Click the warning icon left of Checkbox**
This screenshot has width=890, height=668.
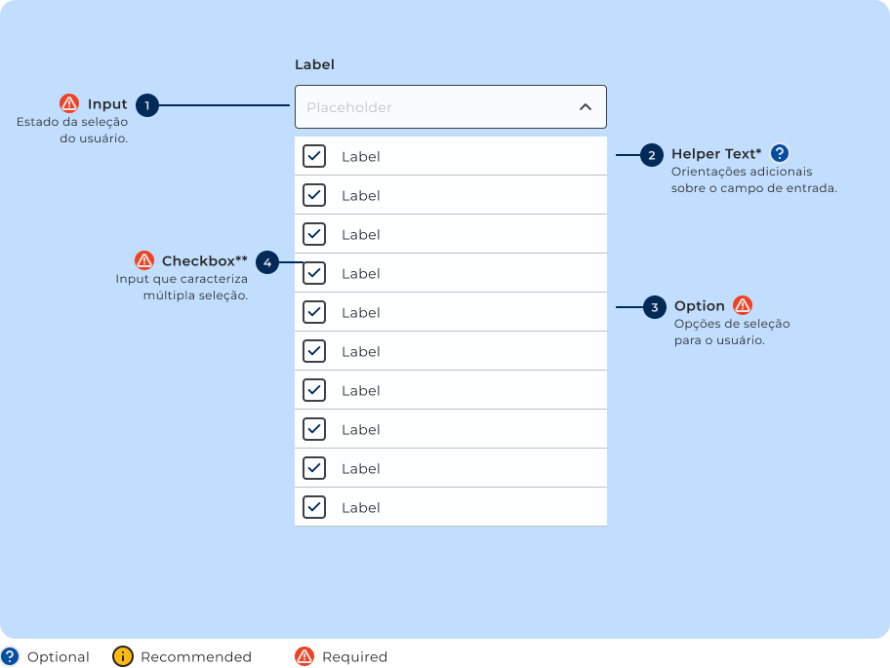coord(144,260)
